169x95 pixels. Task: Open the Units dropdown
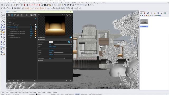click(60, 47)
